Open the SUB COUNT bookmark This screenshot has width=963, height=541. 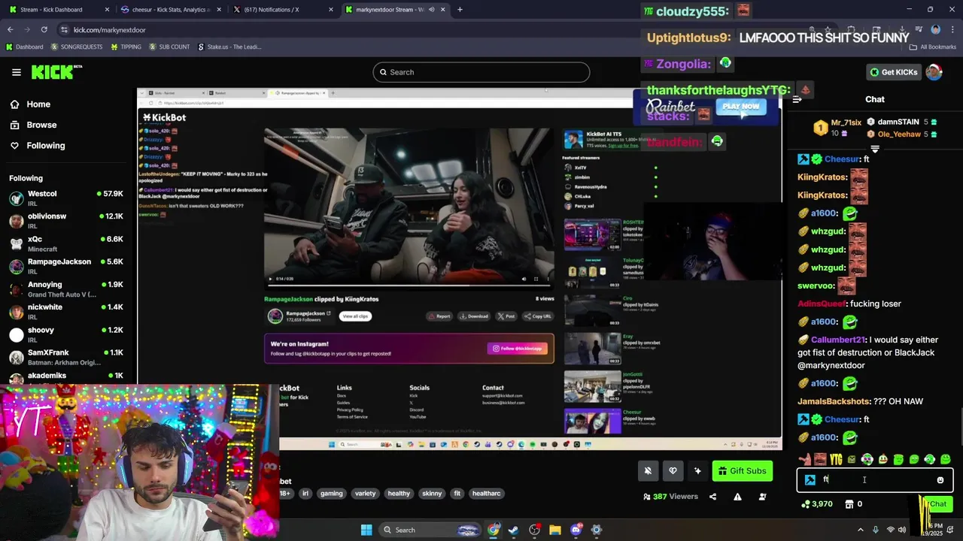(169, 47)
